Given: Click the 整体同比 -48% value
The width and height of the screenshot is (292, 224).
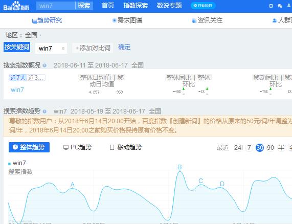Looking at the screenshot, I should point(177,92).
